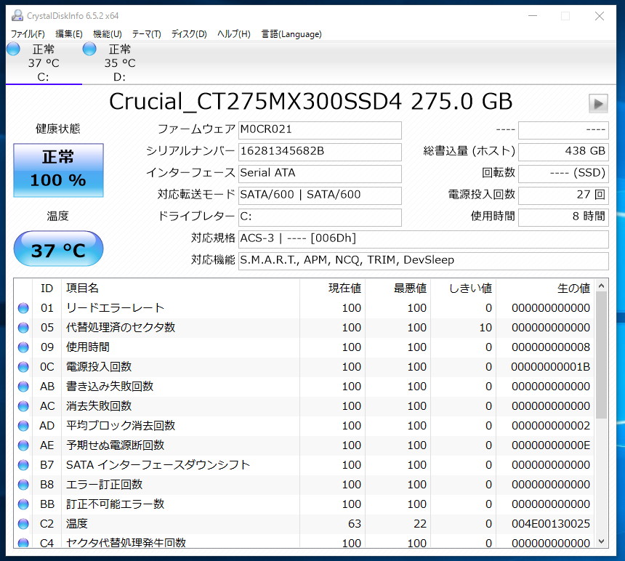625x561 pixels.
Task: Click the drive title Crucial_CT275MX300SSD4 275.0 GB
Action: [x=310, y=102]
